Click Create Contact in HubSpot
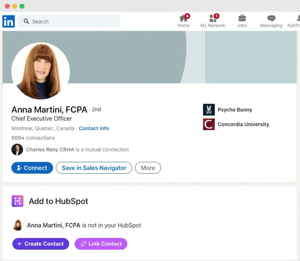The image size is (300, 261). pos(41,244)
